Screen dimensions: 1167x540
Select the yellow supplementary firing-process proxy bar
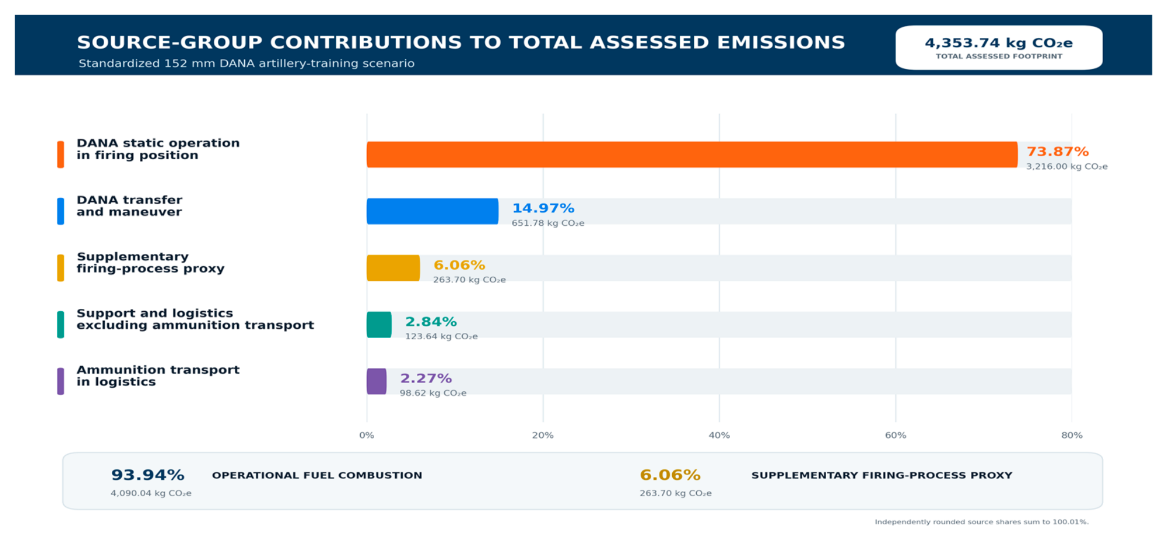393,268
